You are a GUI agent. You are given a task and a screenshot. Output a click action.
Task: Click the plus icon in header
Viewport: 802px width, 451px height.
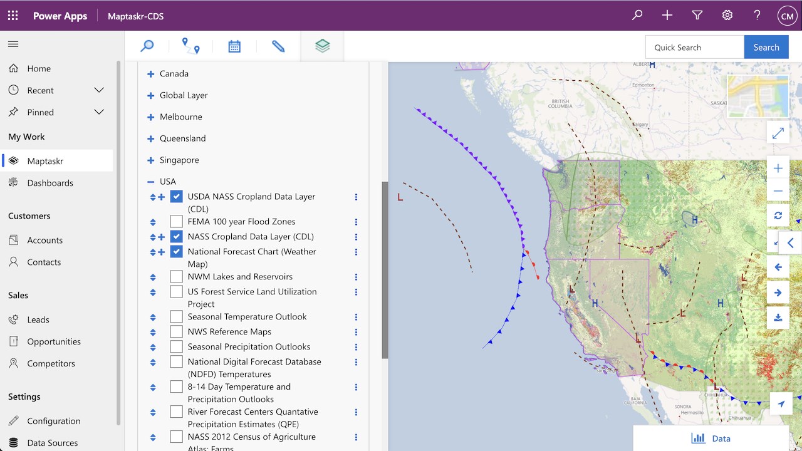[x=667, y=15]
